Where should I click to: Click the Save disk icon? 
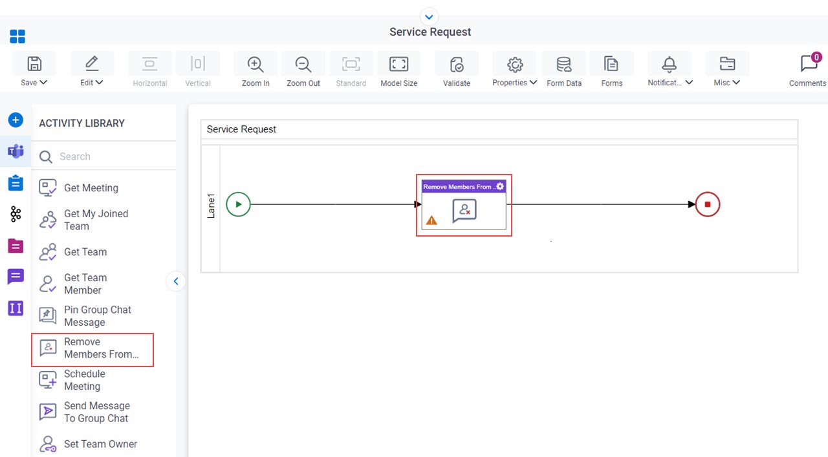(x=34, y=64)
